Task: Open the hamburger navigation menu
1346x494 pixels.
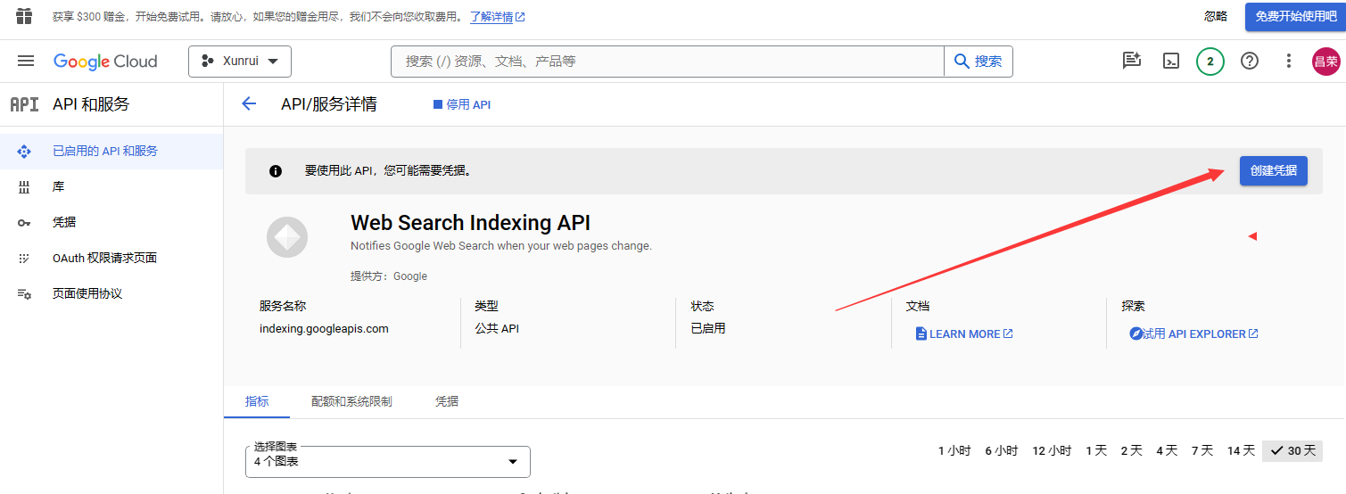Action: [x=26, y=61]
